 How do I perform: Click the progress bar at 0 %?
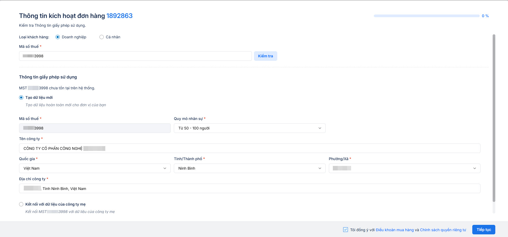(427, 16)
